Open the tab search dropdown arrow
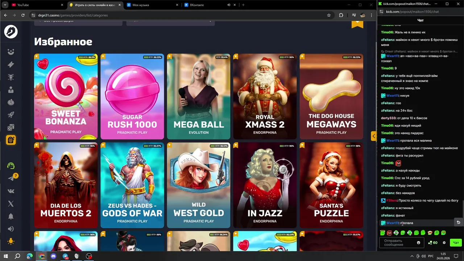 (x=5, y=5)
